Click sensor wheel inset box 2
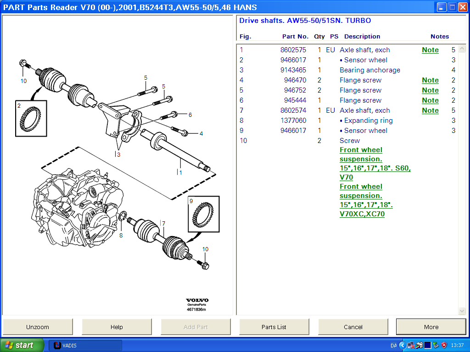This screenshot has height=352, width=470. [x=31, y=119]
